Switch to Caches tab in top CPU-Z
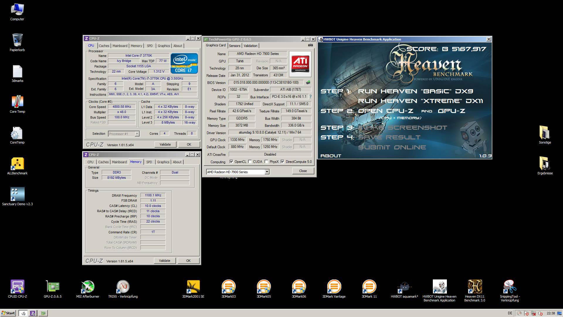Image resolution: width=563 pixels, height=317 pixels. click(104, 46)
